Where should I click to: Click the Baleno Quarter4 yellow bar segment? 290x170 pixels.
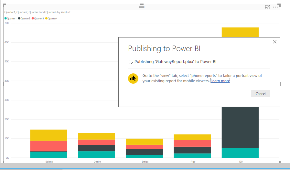[48, 135]
